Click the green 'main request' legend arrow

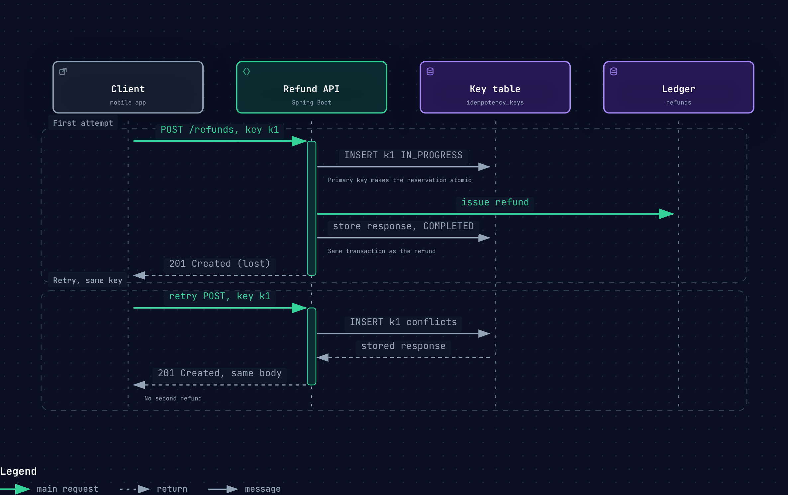(x=15, y=489)
